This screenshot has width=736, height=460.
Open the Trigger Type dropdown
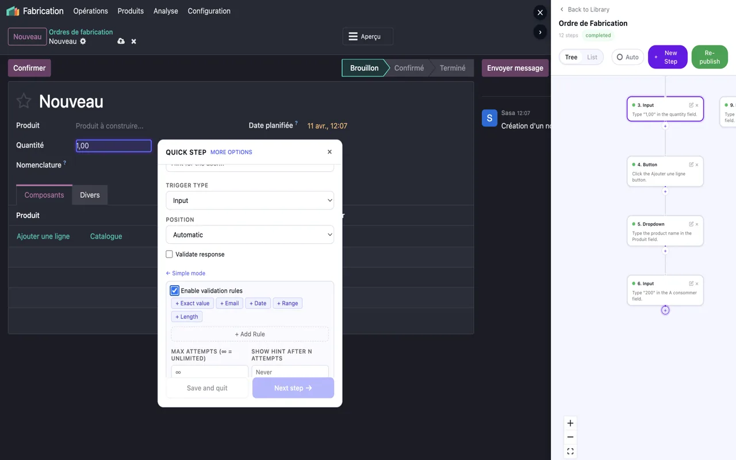tap(250, 201)
